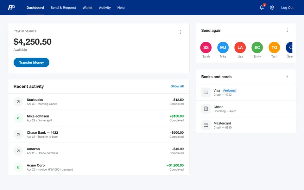304x190 pixels.
Task: Open the Activity tab
Action: tap(105, 8)
